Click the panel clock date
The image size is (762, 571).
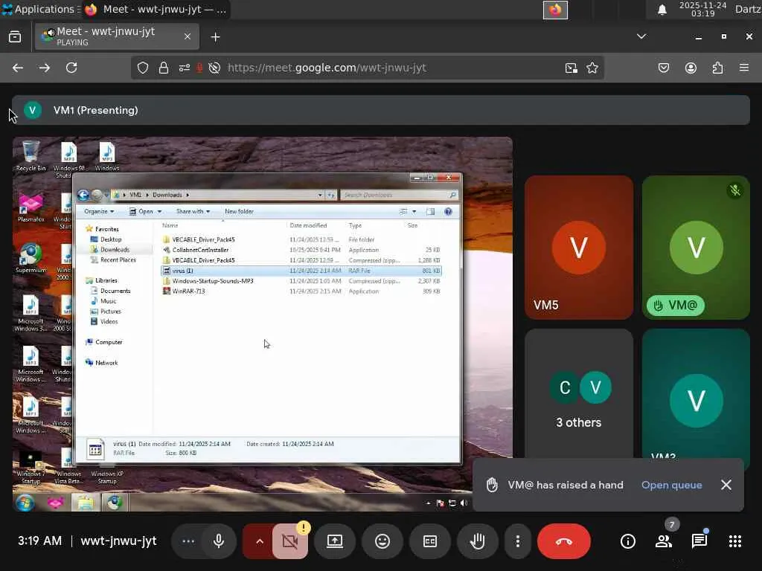pyautogui.click(x=702, y=9)
